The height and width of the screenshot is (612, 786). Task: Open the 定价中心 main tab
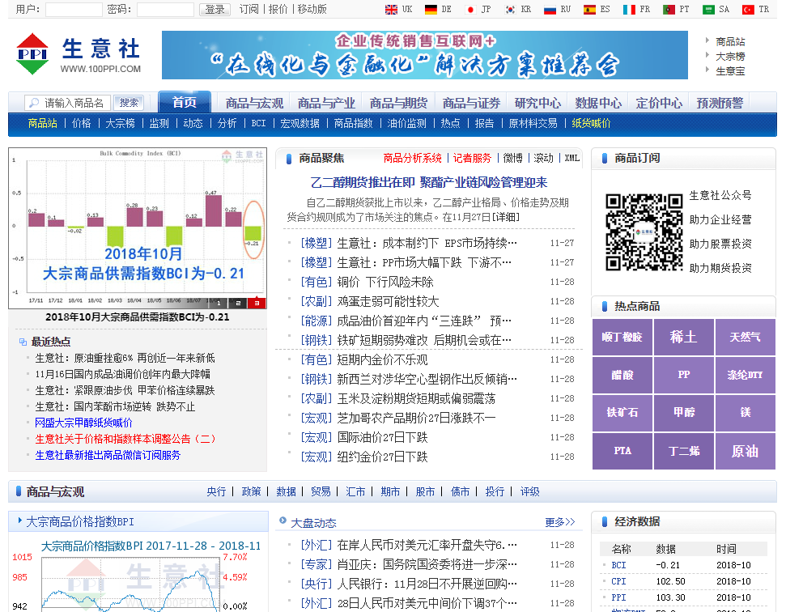pyautogui.click(x=659, y=103)
